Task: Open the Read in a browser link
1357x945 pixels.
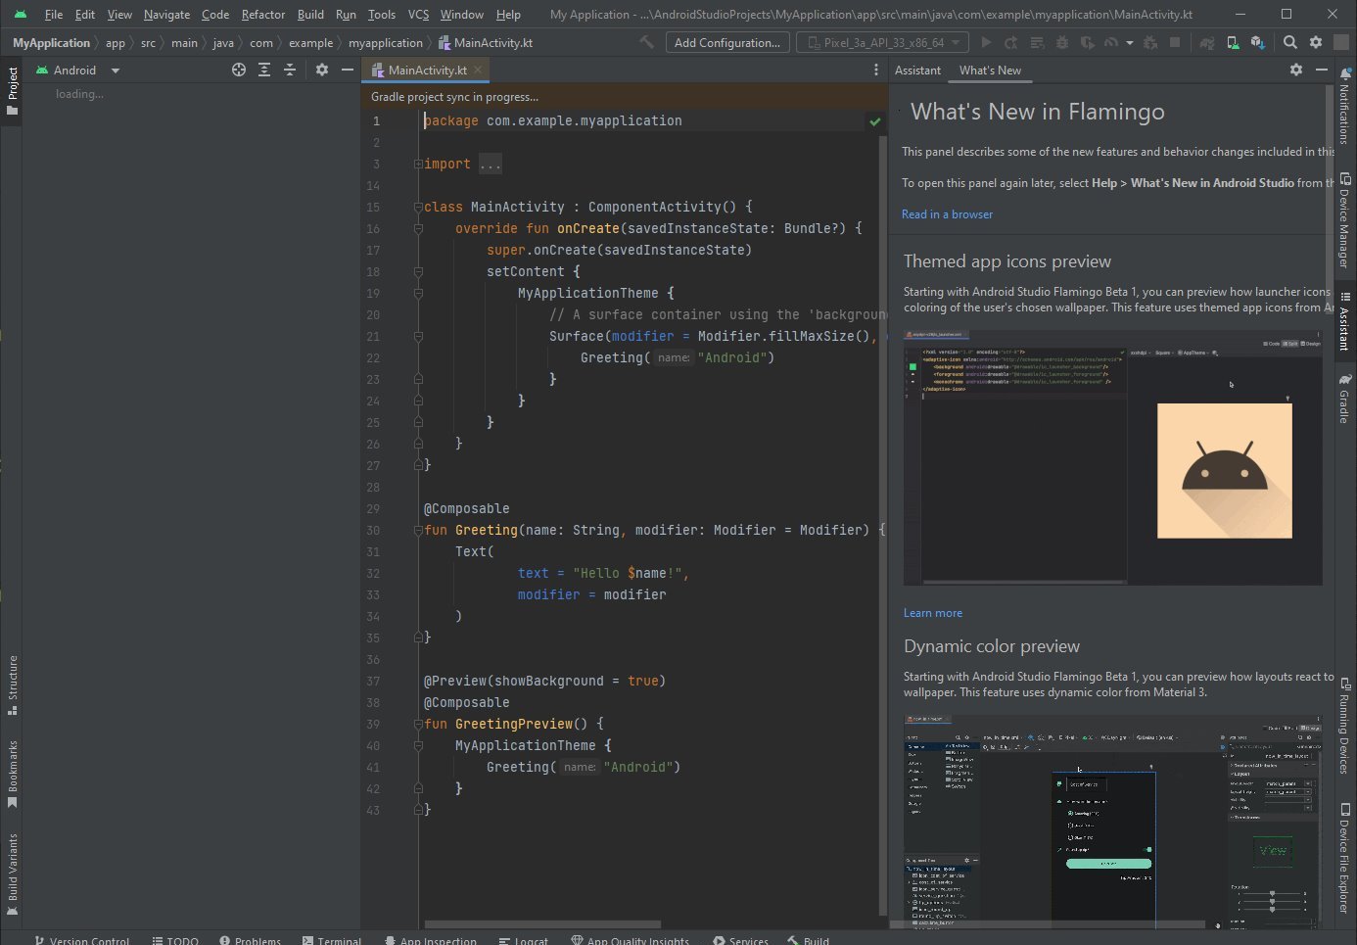Action: pos(947,214)
